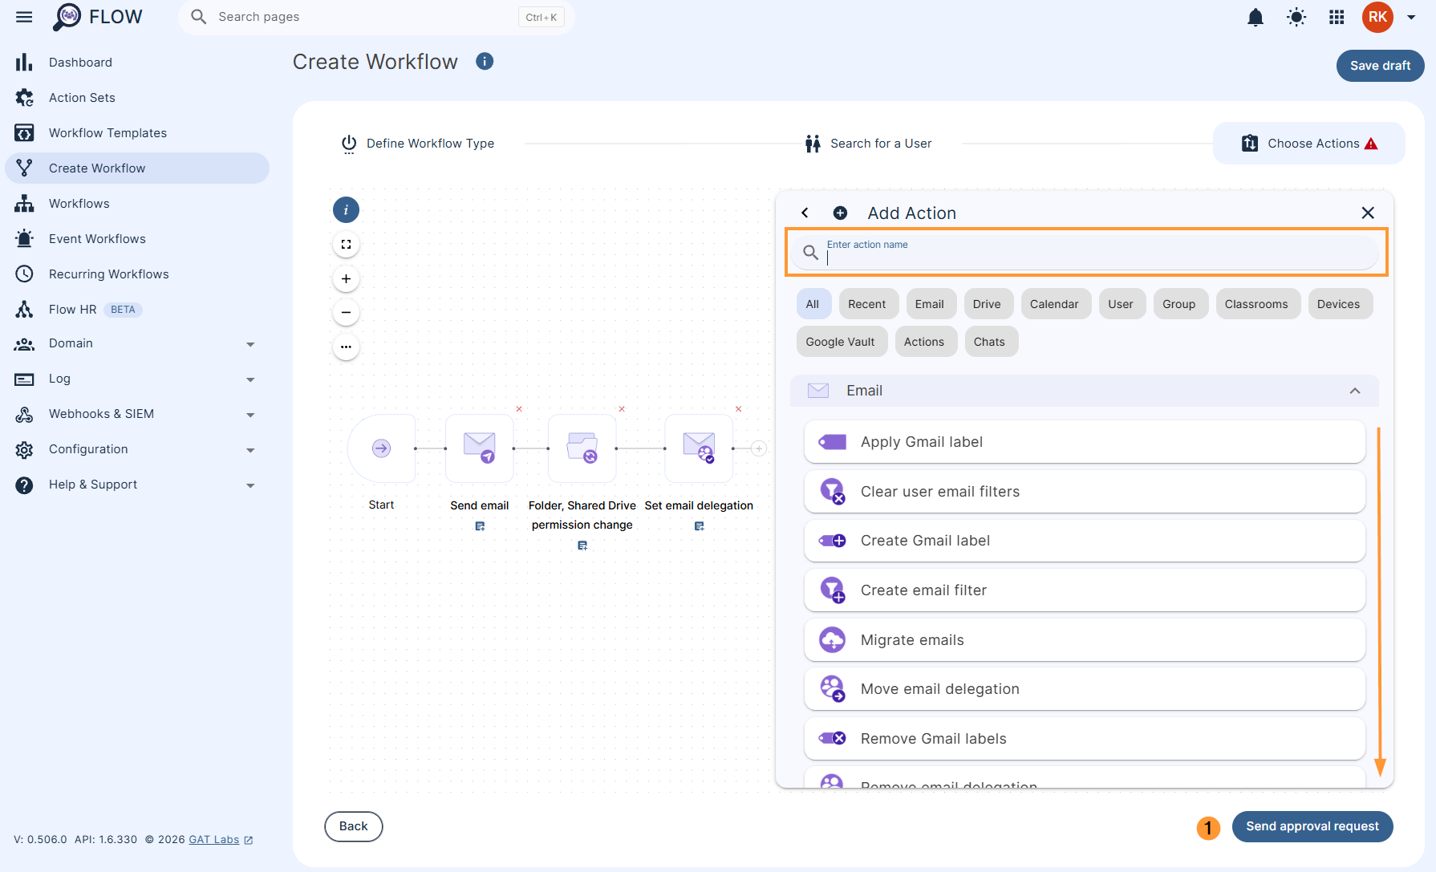Open Dashboard from the sidebar
The height and width of the screenshot is (872, 1436).
pyautogui.click(x=137, y=63)
